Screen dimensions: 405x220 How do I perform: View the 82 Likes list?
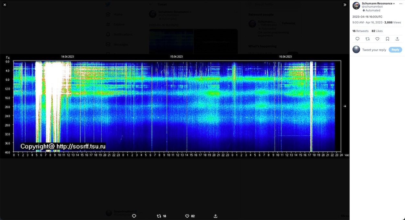[x=377, y=31]
